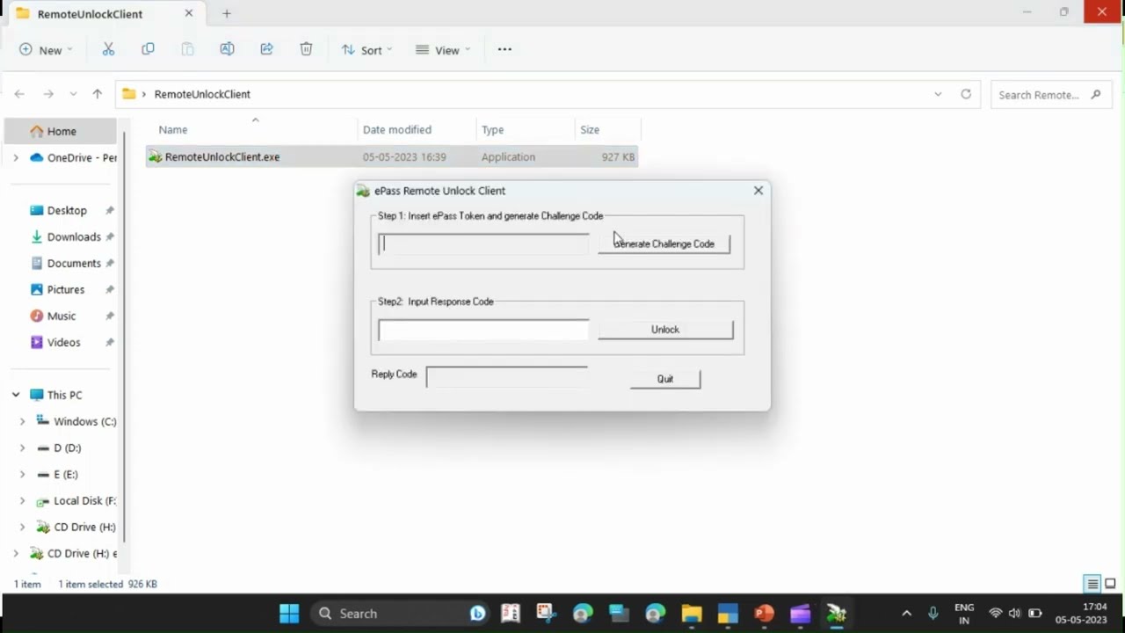Image resolution: width=1125 pixels, height=633 pixels.
Task: Expand address bar history dropdown
Action: (x=938, y=94)
